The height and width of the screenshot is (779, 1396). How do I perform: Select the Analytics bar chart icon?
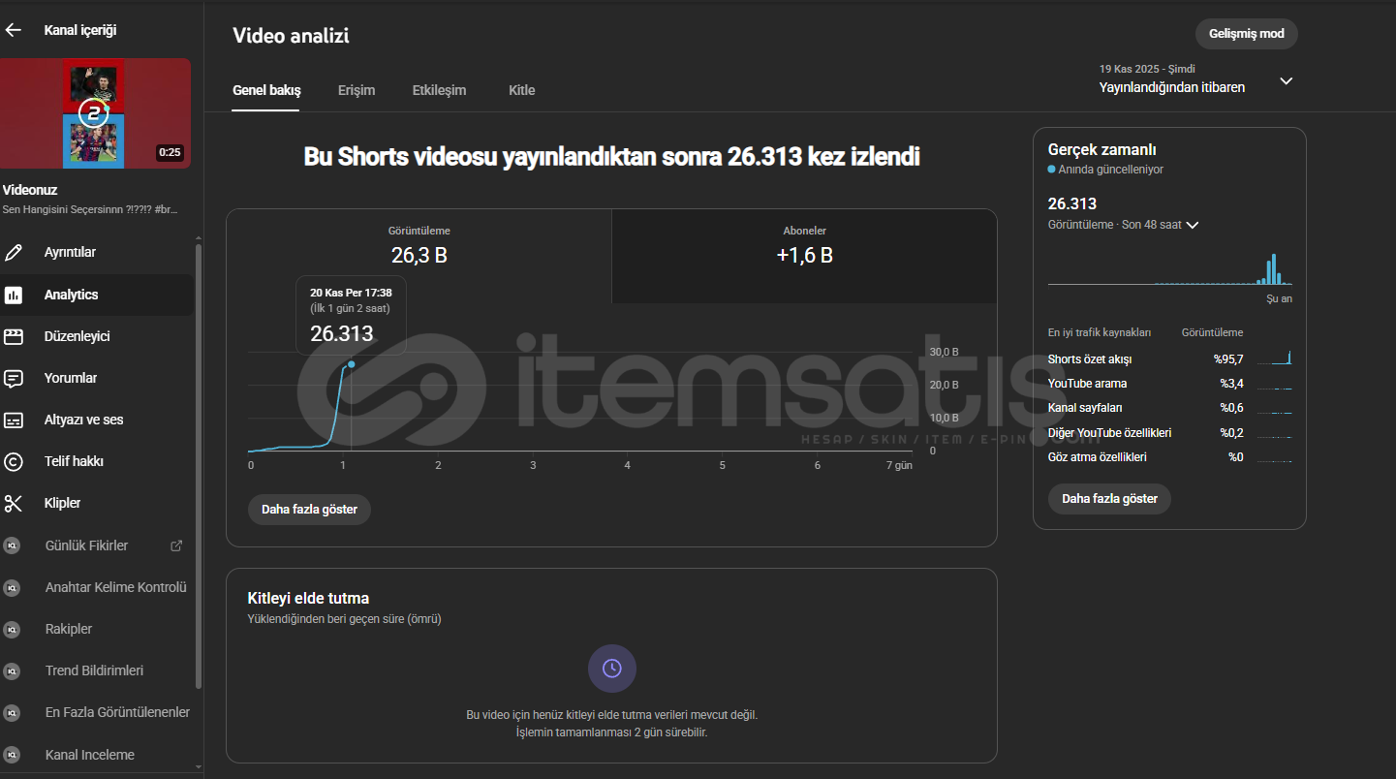tap(14, 295)
